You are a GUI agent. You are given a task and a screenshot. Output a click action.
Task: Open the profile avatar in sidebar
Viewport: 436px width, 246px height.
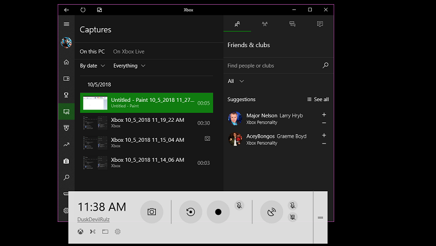click(66, 42)
